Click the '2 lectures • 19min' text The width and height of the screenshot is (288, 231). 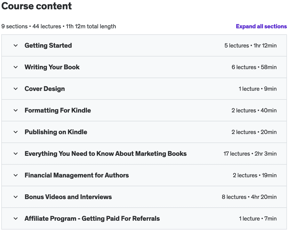(255, 175)
